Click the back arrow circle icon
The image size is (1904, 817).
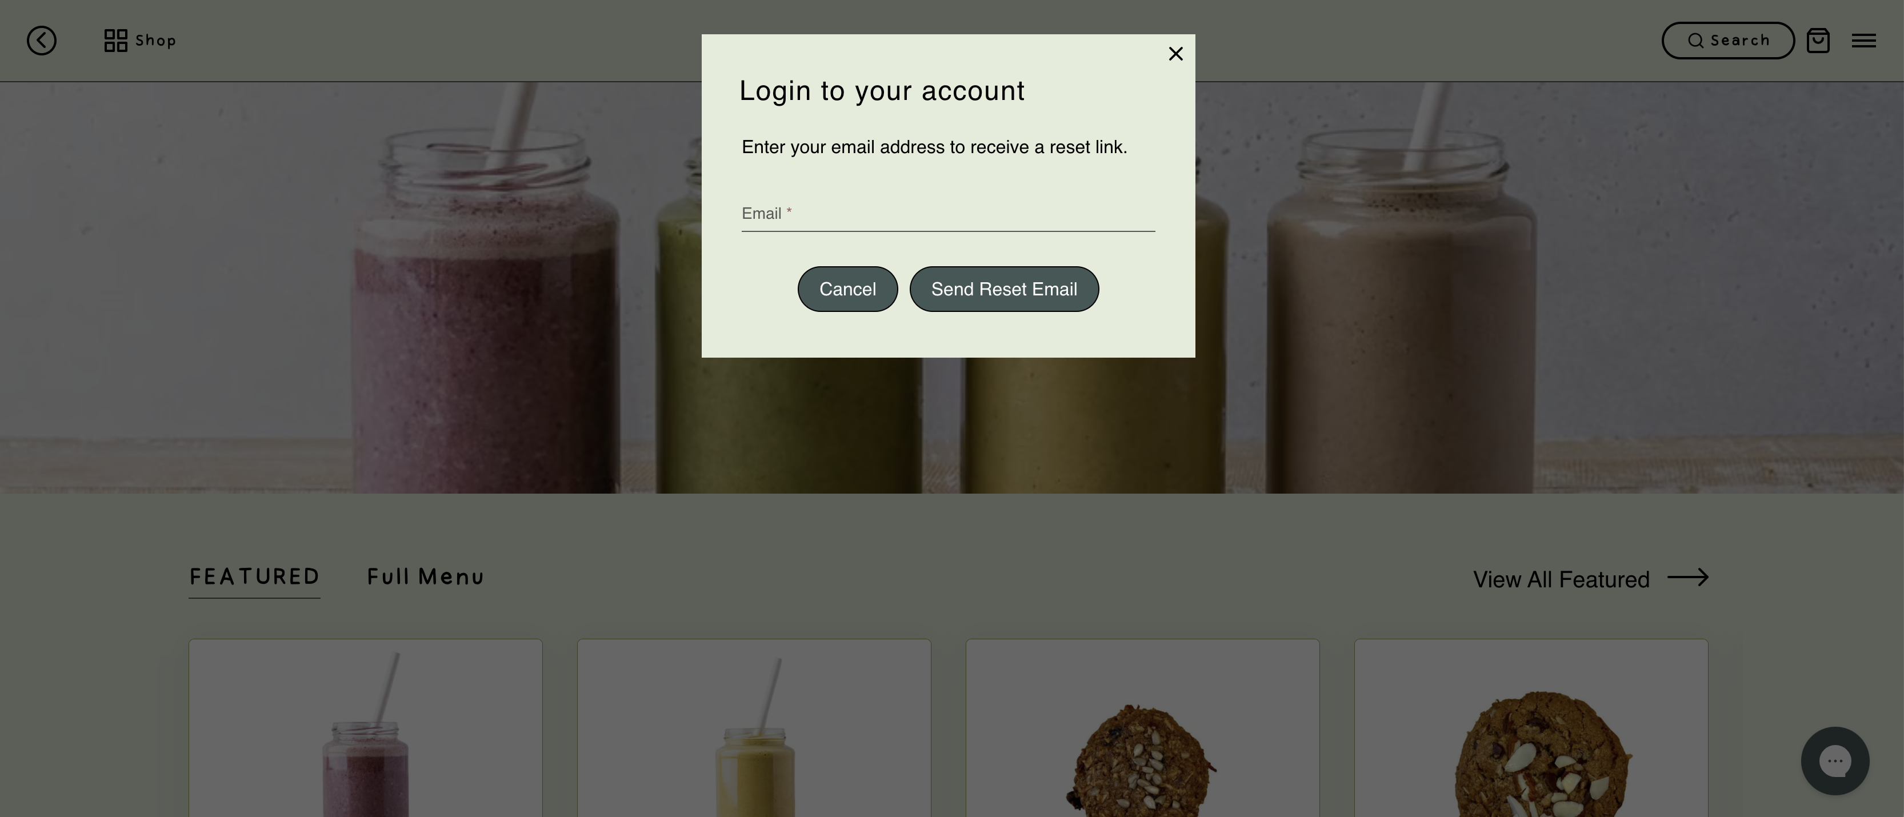coord(41,41)
